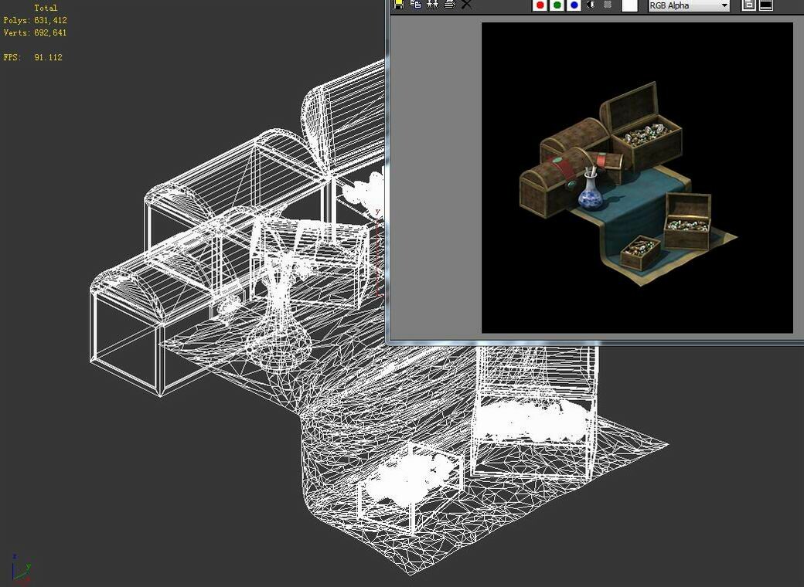
Task: Click the Toggle UI Overlays icon
Action: pos(748,5)
